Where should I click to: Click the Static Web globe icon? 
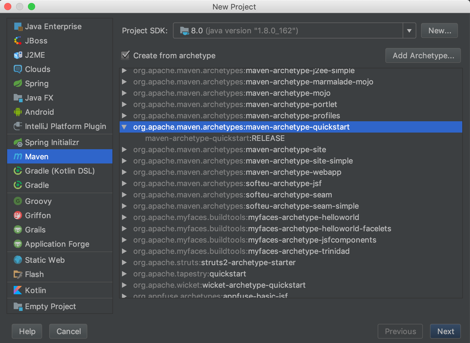[18, 260]
